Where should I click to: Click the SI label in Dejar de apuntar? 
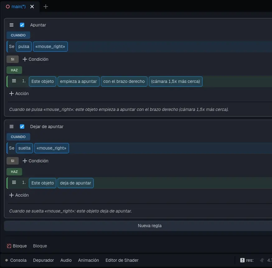coord(12,161)
